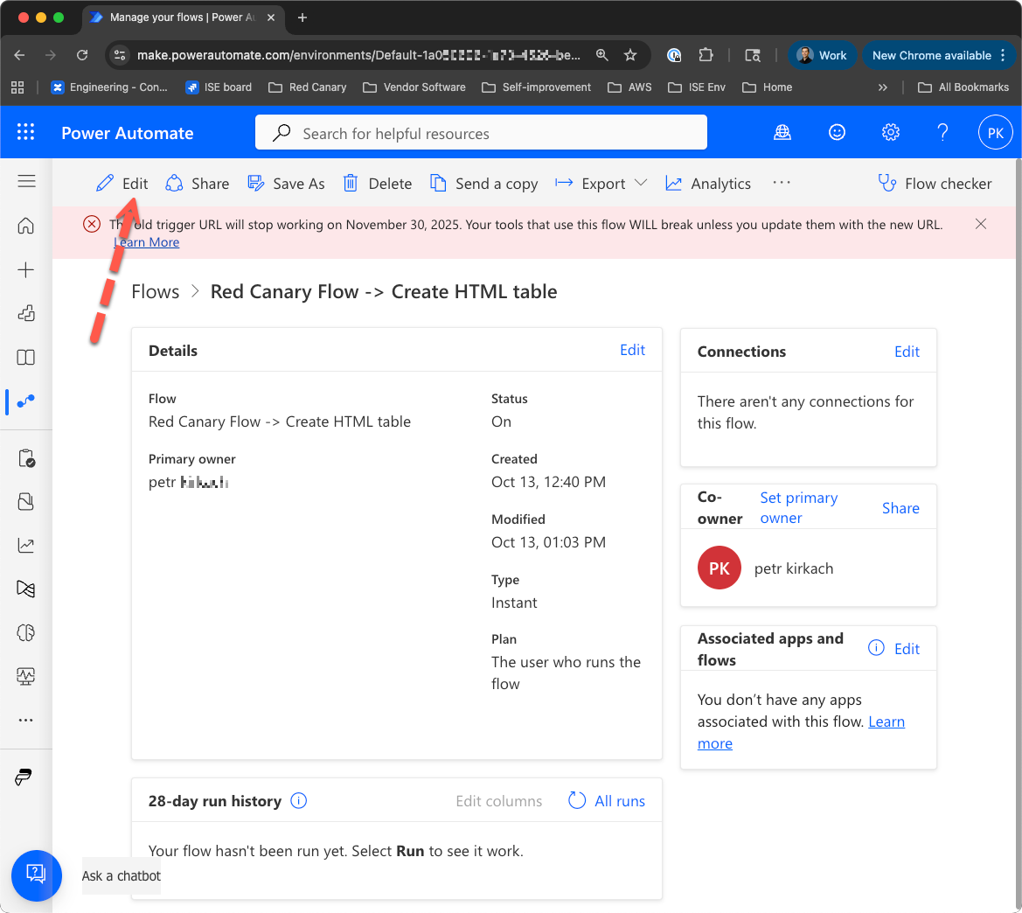The width and height of the screenshot is (1022, 913).
Task: Collapse the navigation pane with the hamburger icon
Action: [26, 180]
